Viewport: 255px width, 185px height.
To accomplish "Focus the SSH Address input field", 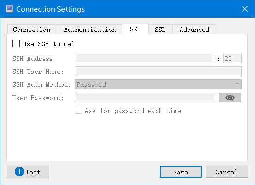I will point(144,58).
